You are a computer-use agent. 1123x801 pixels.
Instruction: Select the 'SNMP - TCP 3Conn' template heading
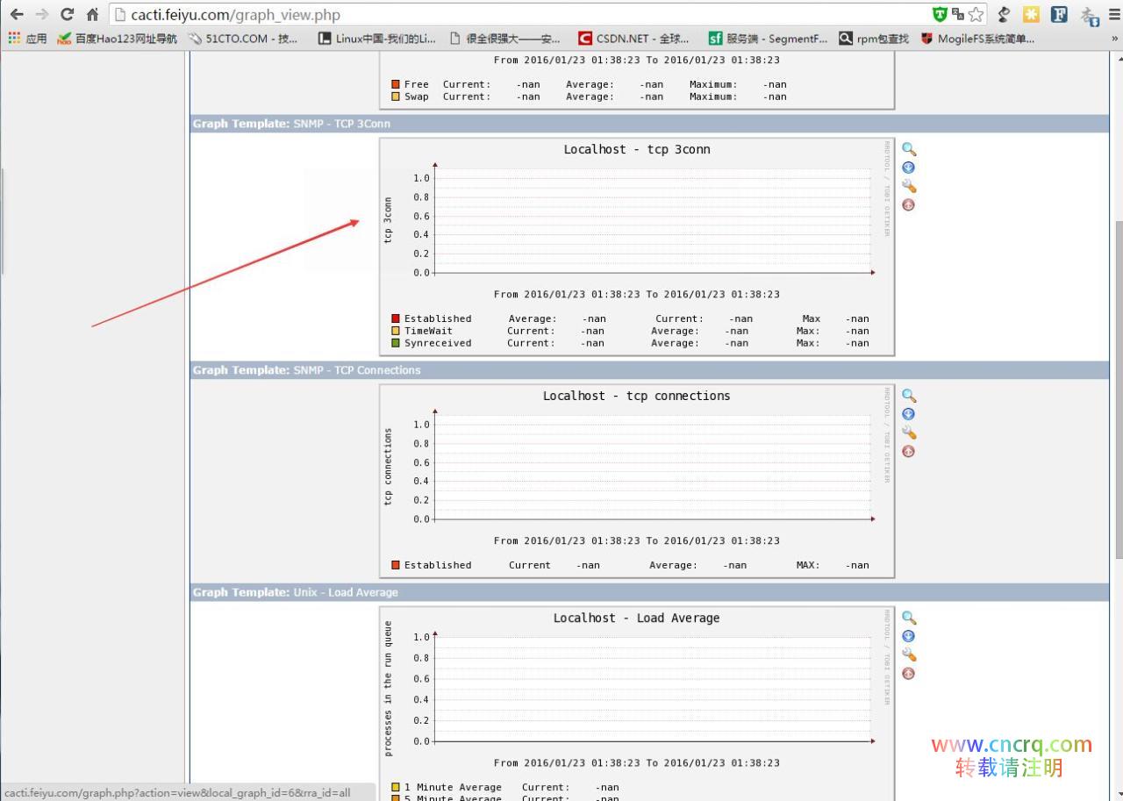342,124
